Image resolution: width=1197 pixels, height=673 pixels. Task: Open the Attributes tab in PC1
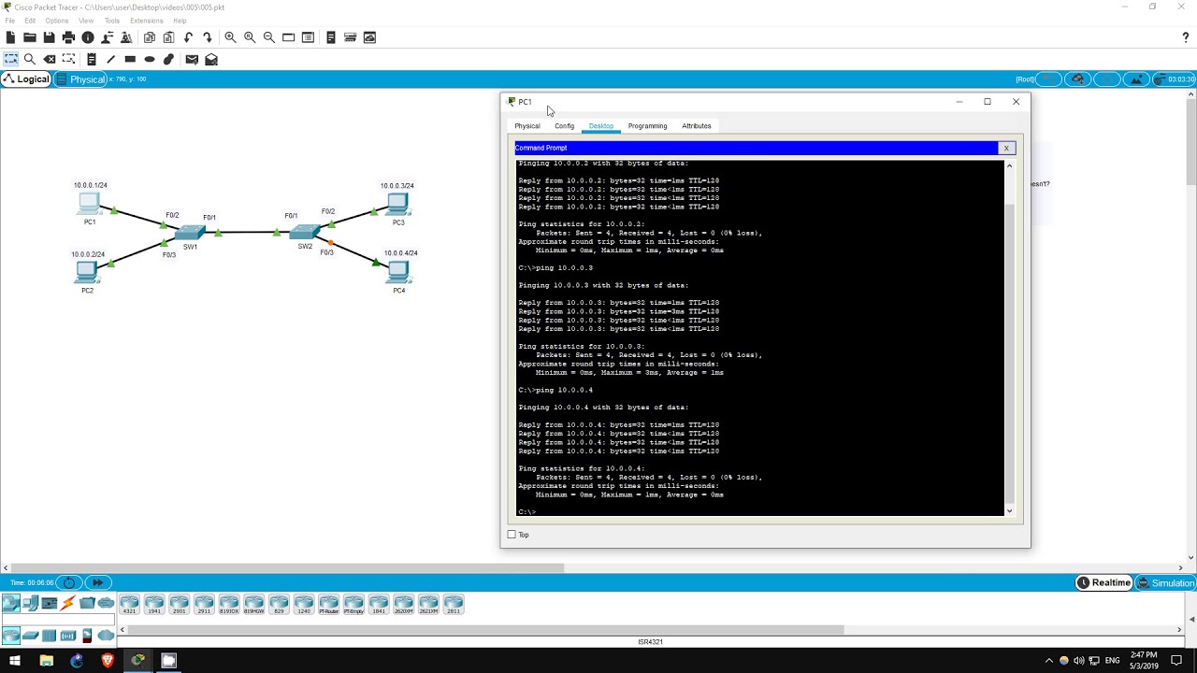(x=696, y=126)
